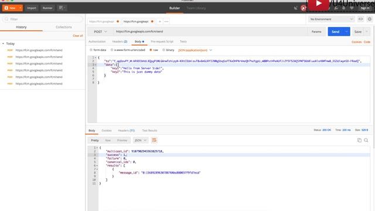The height and width of the screenshot is (211, 375).
Task: Click the heart icon in header
Action: click(x=352, y=8)
